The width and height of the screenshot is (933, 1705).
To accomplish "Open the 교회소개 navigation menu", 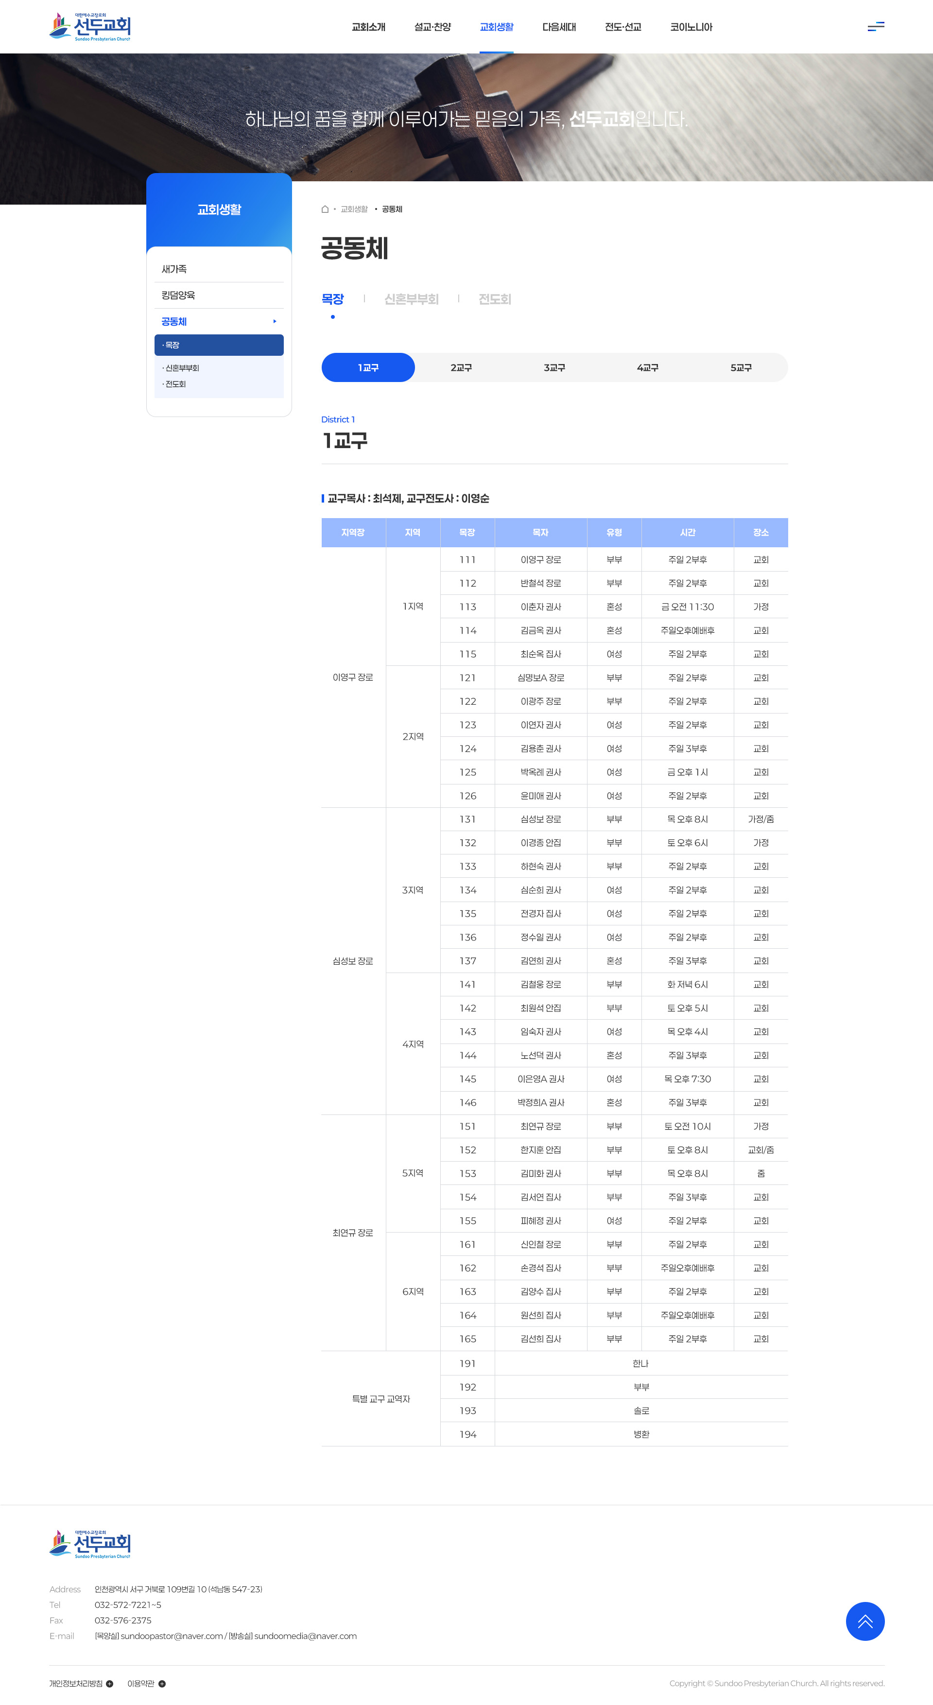I will (368, 27).
